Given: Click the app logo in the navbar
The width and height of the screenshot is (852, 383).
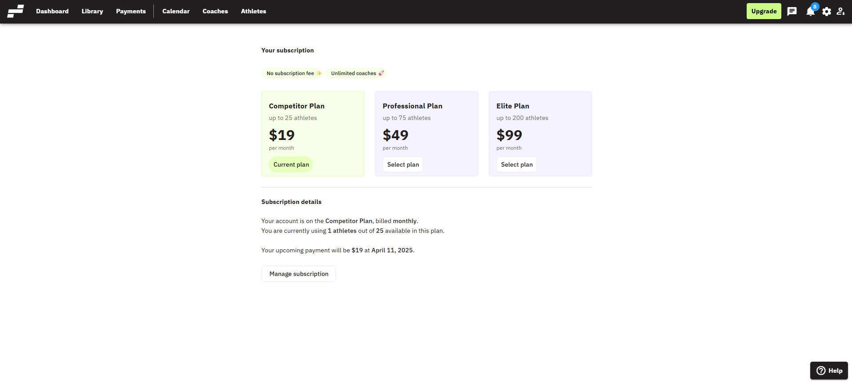Looking at the screenshot, I should 16,11.
